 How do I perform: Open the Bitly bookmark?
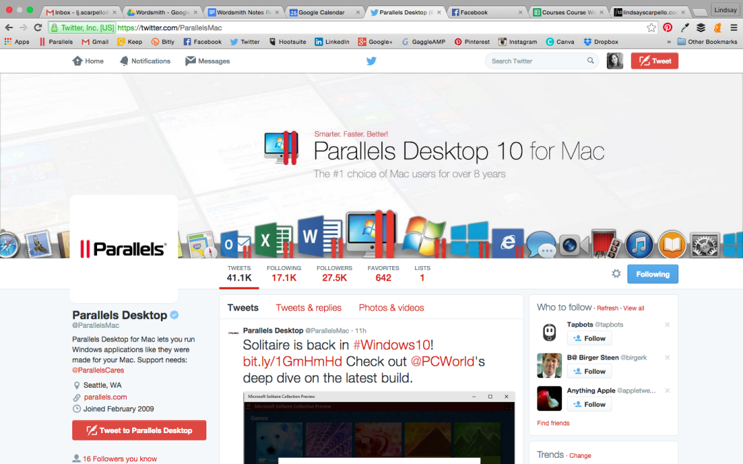click(x=163, y=42)
